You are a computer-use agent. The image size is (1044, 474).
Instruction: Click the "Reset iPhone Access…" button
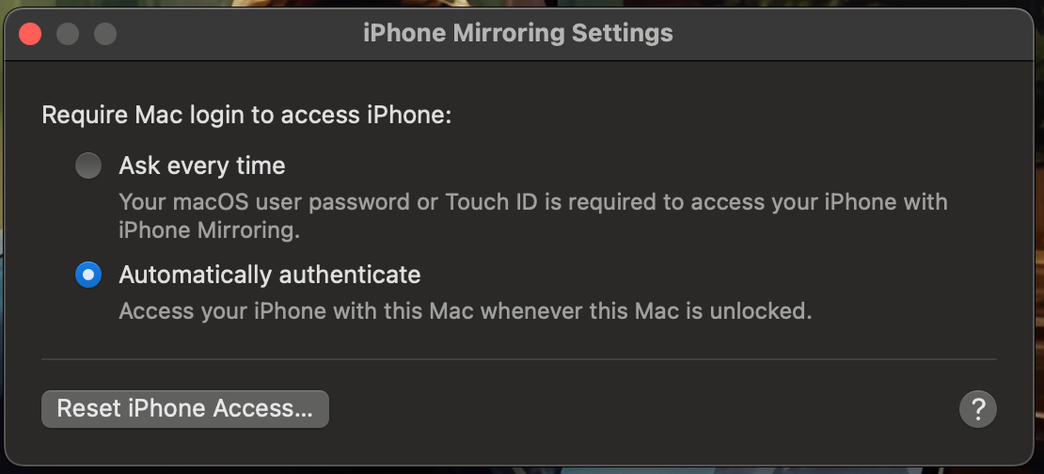click(185, 409)
